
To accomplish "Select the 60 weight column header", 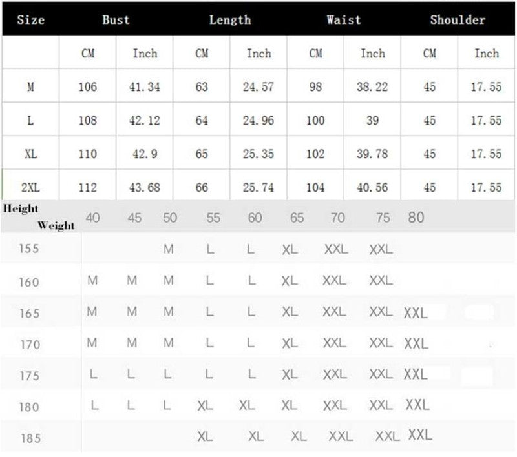I will tap(255, 218).
